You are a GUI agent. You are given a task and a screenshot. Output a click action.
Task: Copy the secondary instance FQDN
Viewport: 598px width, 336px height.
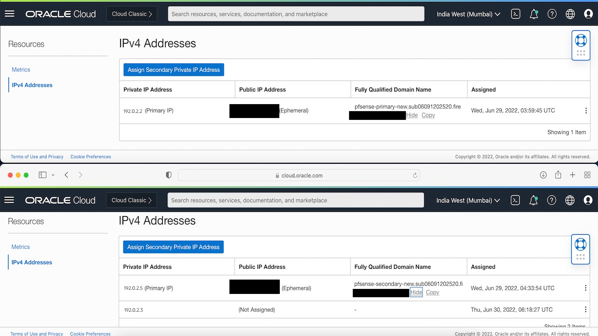pyautogui.click(x=432, y=292)
